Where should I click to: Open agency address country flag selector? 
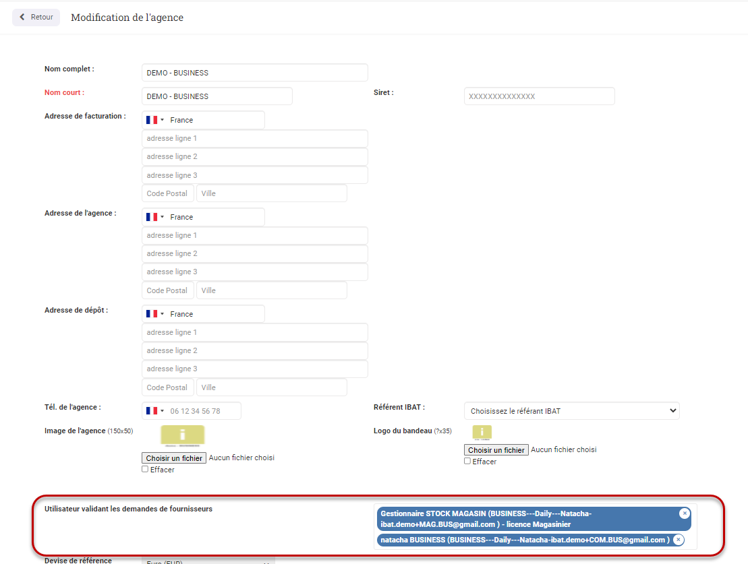[154, 217]
